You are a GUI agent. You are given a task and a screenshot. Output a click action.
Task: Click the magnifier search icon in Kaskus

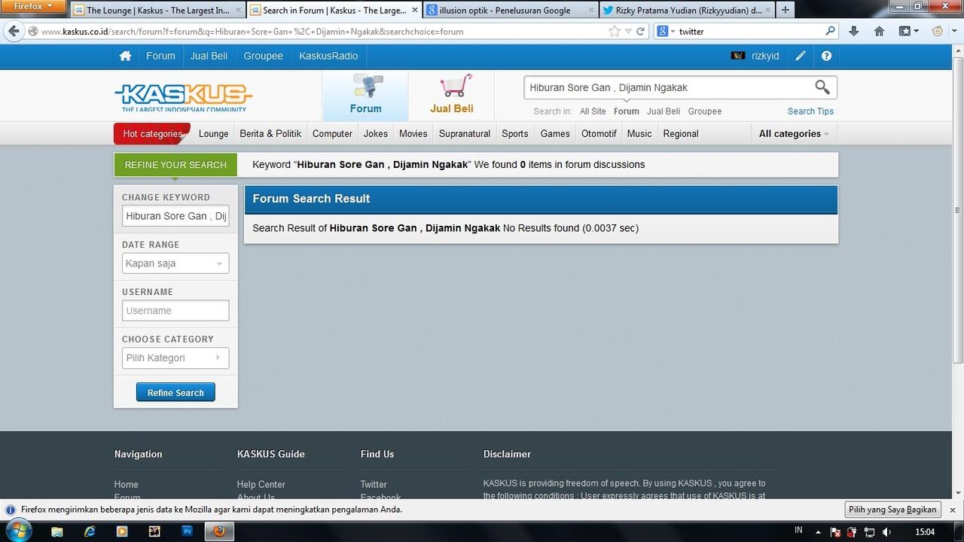click(x=822, y=87)
